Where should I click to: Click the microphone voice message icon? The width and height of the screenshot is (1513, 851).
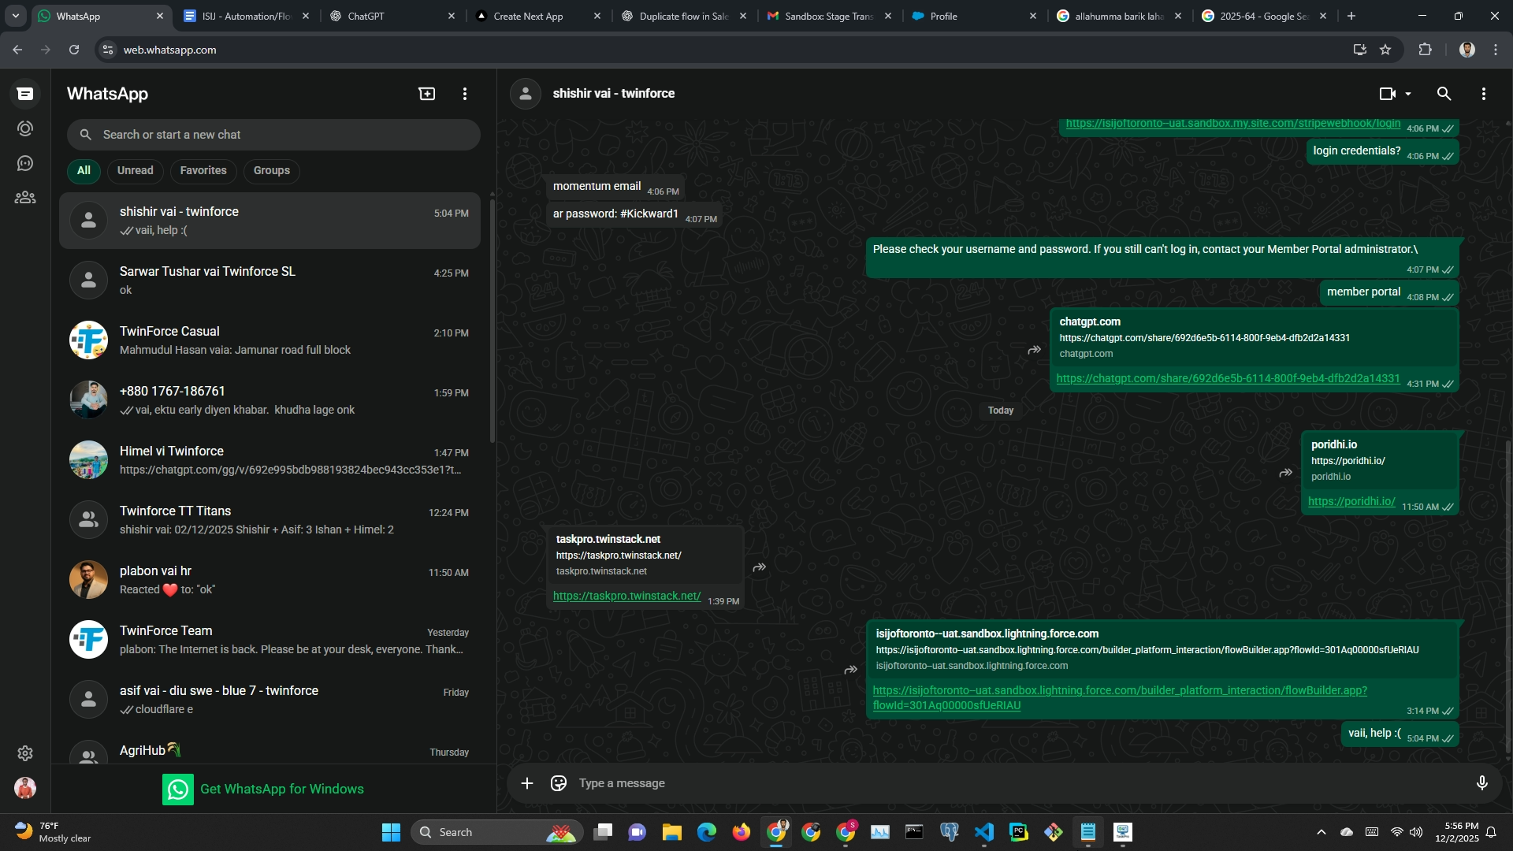[1481, 783]
